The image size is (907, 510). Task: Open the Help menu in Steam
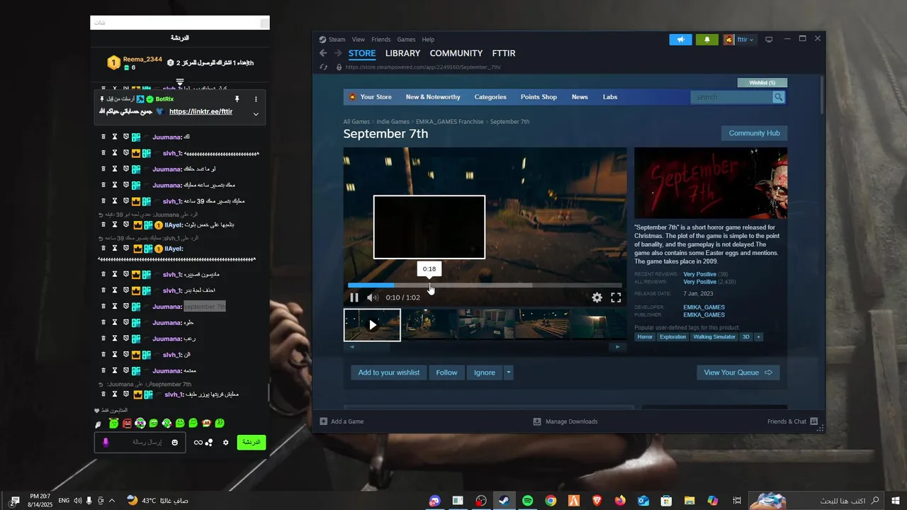[428, 40]
